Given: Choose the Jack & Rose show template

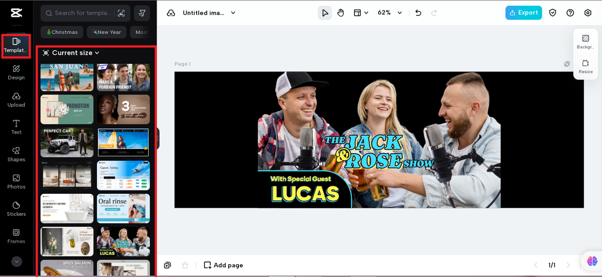Looking at the screenshot, I should [x=123, y=241].
